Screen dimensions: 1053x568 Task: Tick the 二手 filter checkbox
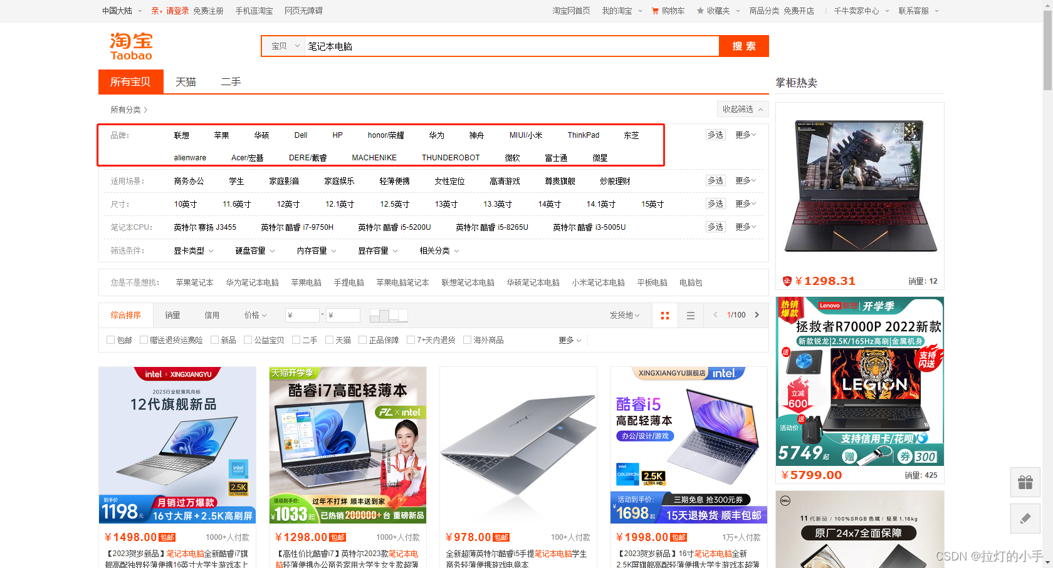(296, 340)
